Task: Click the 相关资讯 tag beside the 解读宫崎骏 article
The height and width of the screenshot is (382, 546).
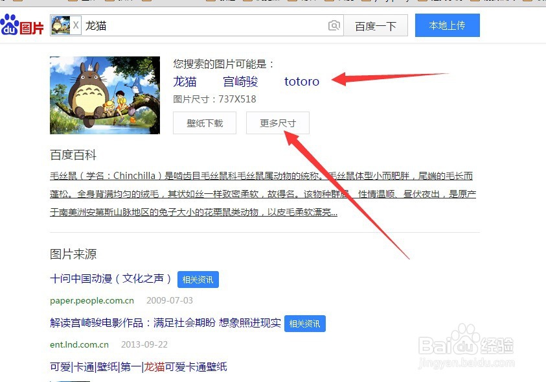Action: (305, 322)
